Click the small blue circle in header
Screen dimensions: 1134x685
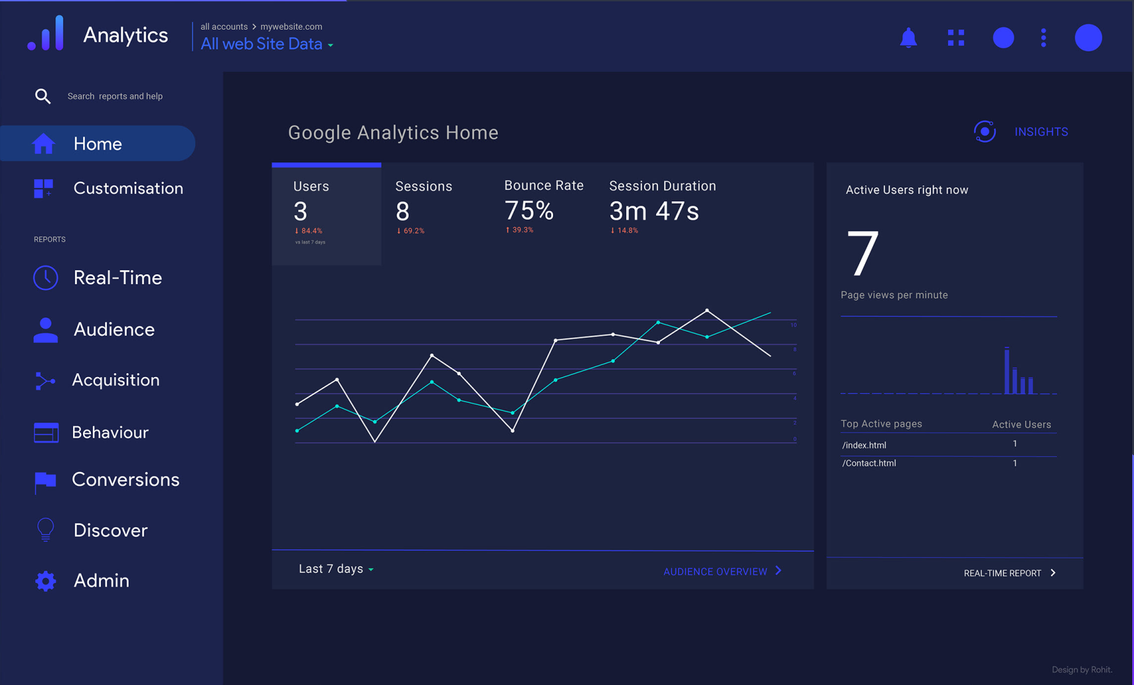[1003, 38]
